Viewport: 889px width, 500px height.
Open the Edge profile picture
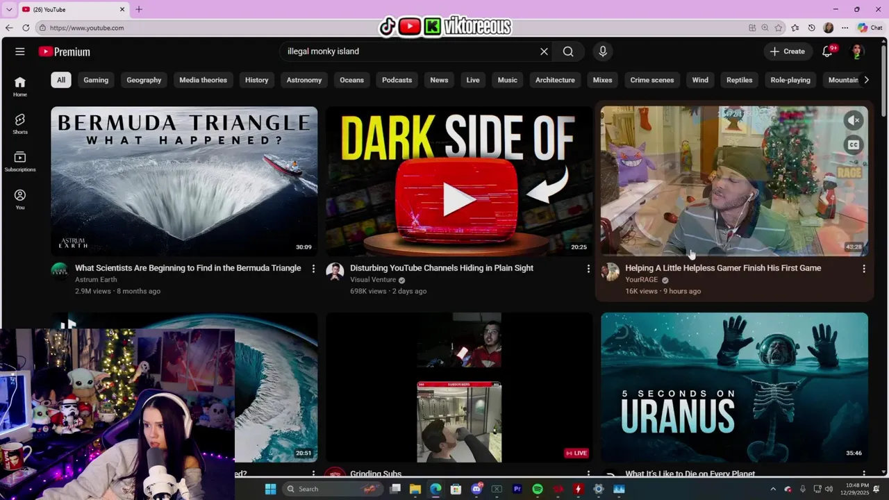(x=828, y=28)
